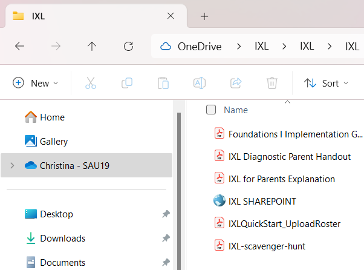Open Home in the navigation pane

click(52, 117)
